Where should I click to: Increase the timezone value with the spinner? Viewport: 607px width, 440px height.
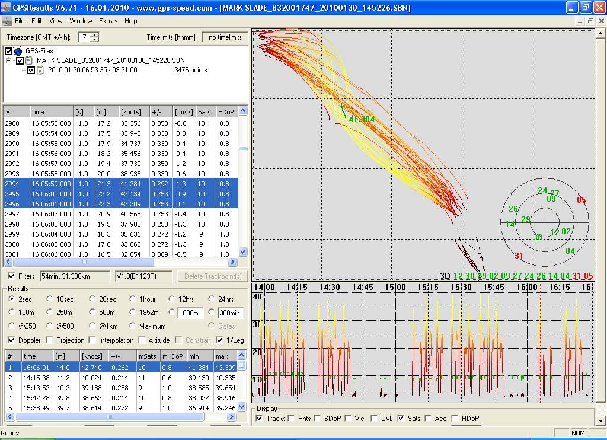(94, 34)
